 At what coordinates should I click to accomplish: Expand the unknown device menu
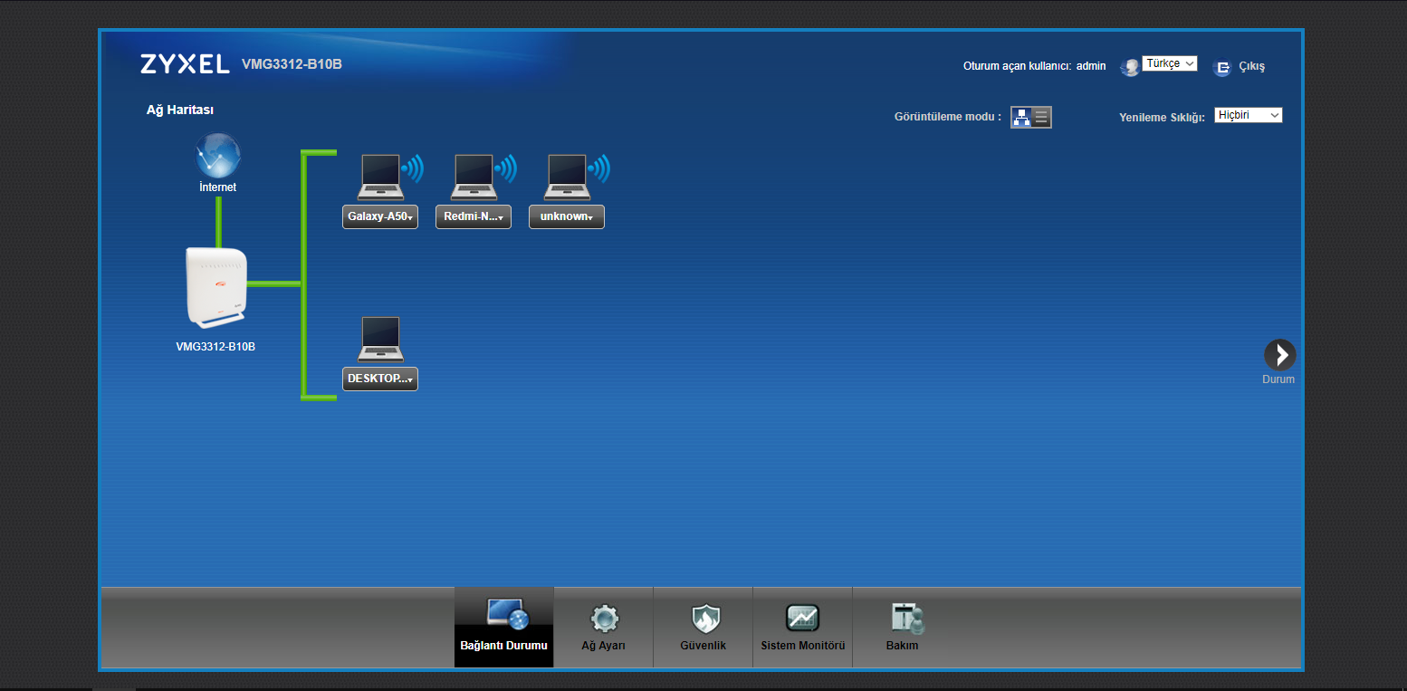(567, 217)
